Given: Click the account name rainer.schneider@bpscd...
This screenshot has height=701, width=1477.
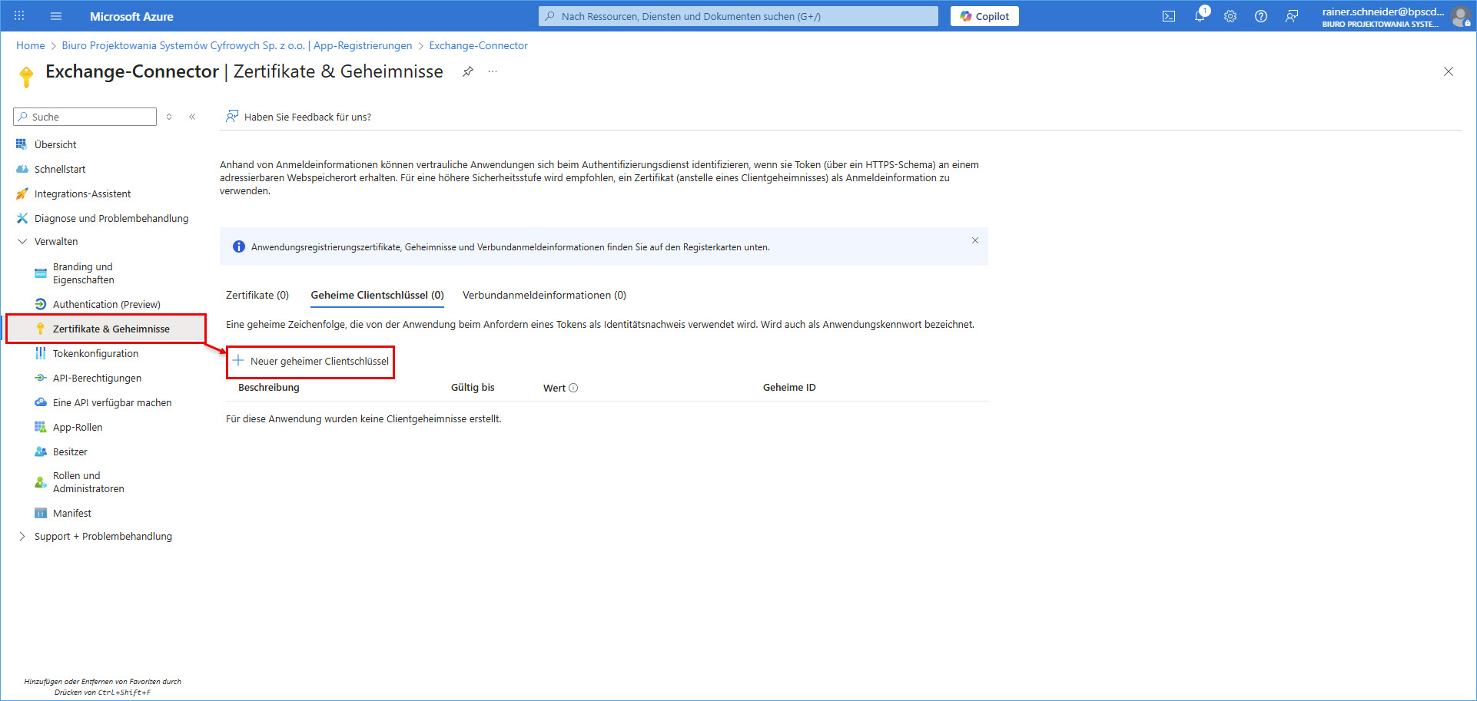Looking at the screenshot, I should tap(1383, 12).
